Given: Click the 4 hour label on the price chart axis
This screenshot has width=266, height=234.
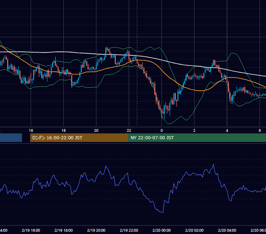Looking at the screenshot, I should click(227, 131).
